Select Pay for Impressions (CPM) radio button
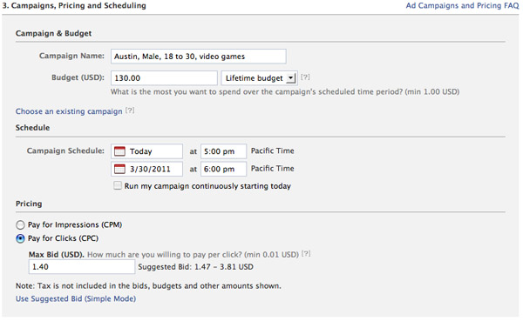The width and height of the screenshot is (523, 321). click(x=20, y=225)
